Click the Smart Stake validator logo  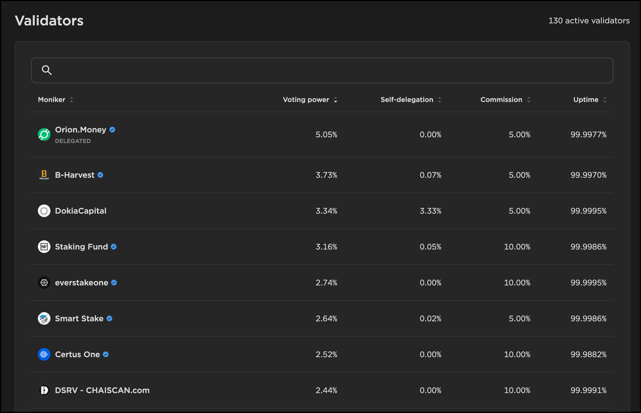(44, 318)
